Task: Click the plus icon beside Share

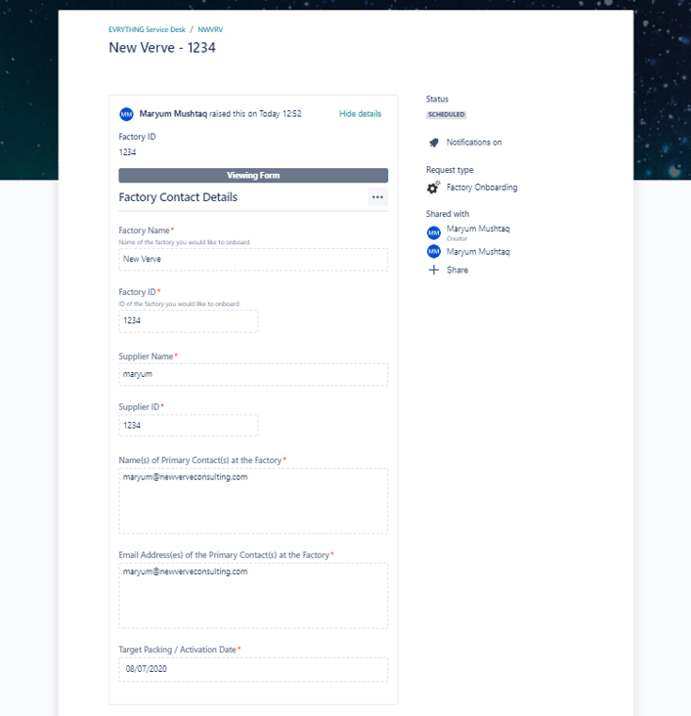Action: coord(433,271)
